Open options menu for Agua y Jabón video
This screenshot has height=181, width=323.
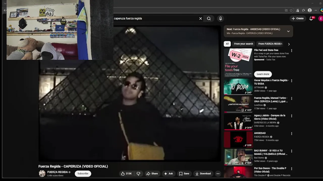[x=291, y=116]
